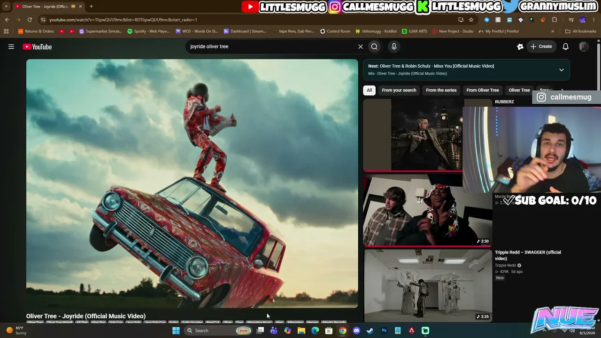Go to the YouTube home logo

37,46
